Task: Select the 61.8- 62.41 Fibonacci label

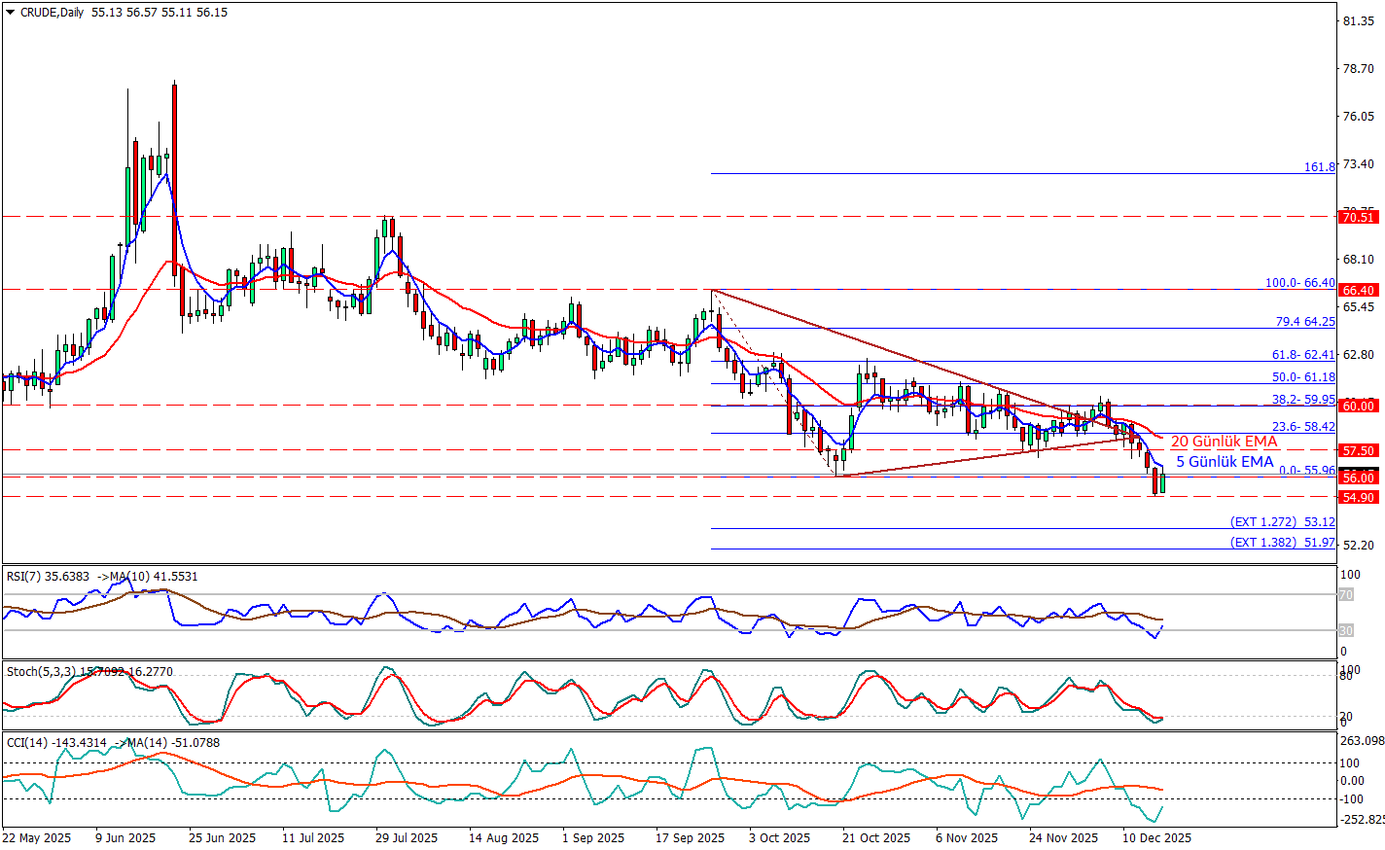Action: (1303, 355)
